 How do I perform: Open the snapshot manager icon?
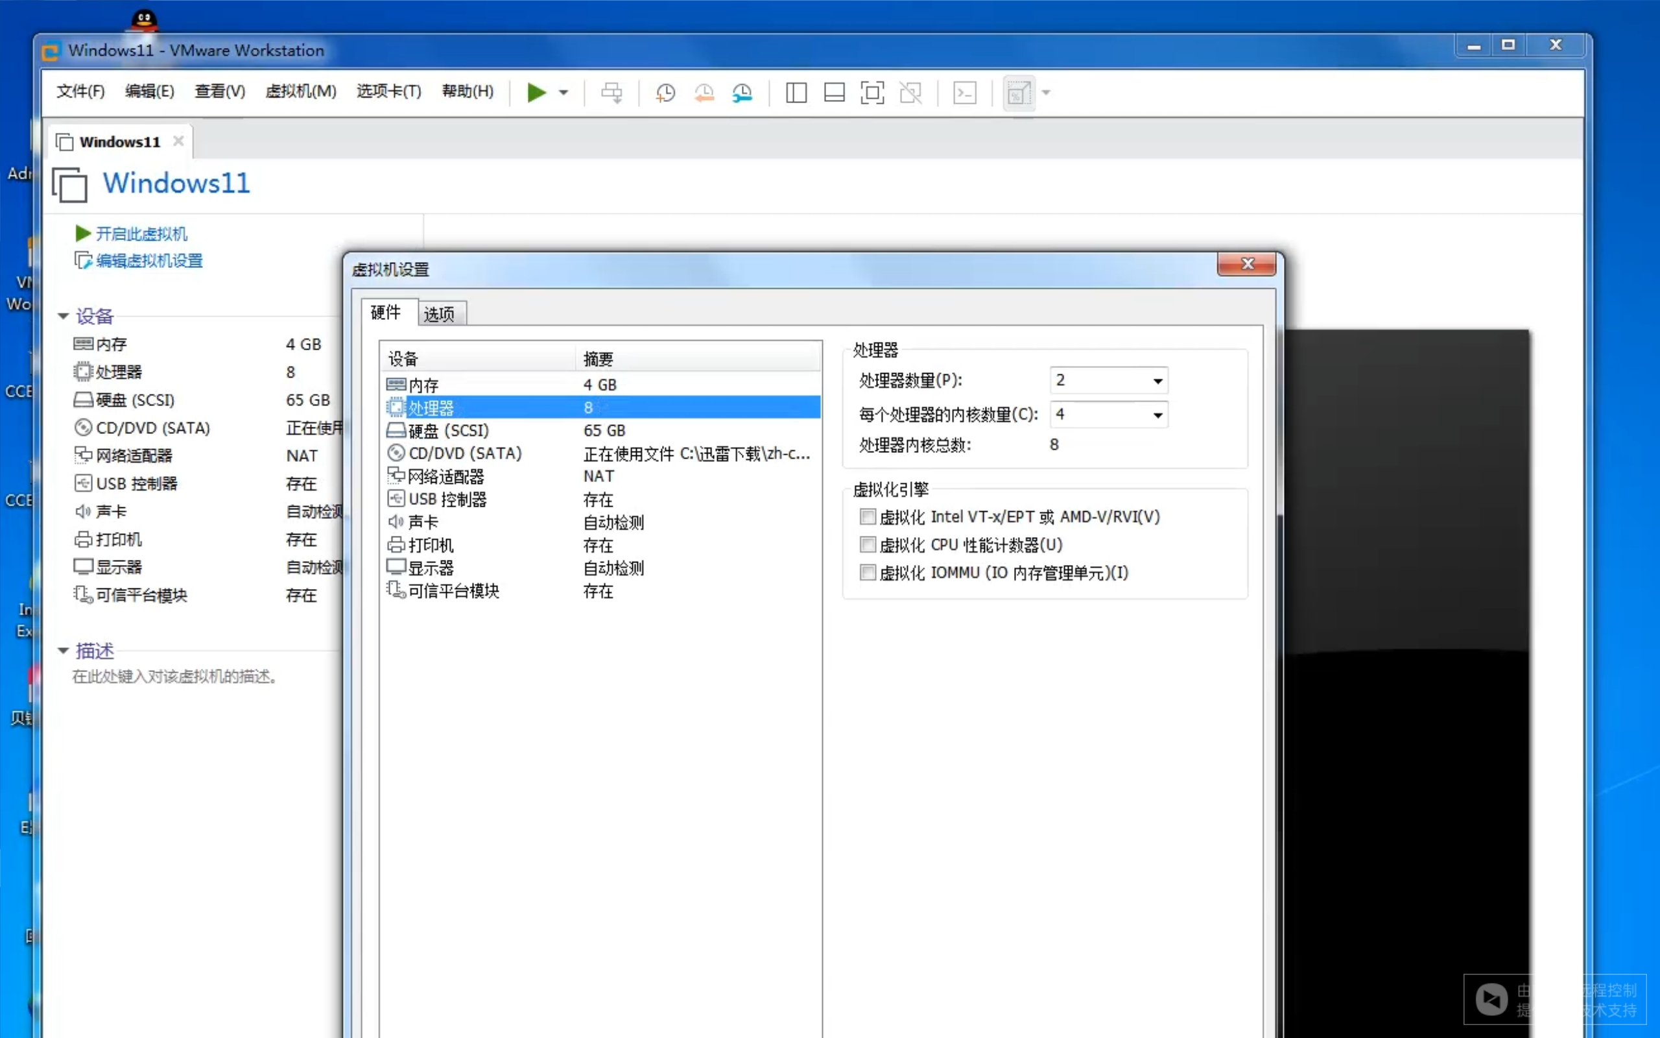coord(742,92)
